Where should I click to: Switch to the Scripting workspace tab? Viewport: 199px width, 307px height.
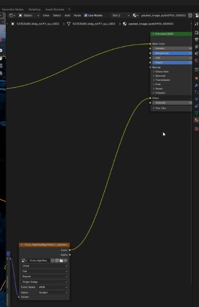pos(34,9)
